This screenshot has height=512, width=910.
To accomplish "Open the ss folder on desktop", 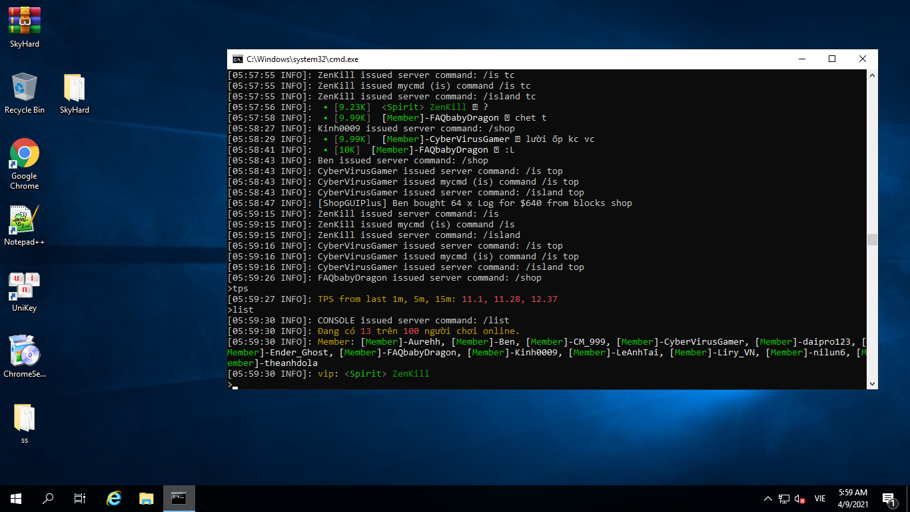I will click(x=25, y=418).
